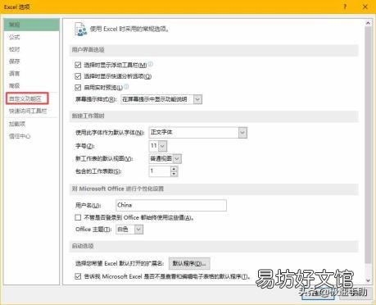Image resolution: width=376 pixels, height=305 pixels.
Task: Open 快速访问工具栏 in the sidebar
Action: tap(32, 111)
